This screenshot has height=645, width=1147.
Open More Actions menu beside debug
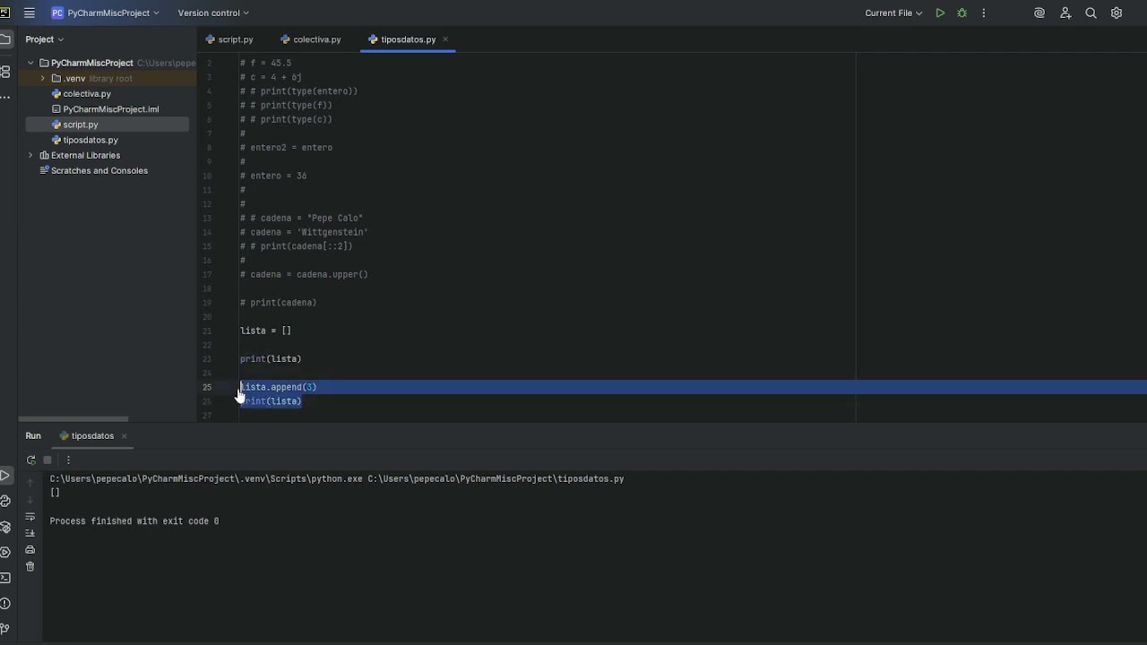point(984,13)
